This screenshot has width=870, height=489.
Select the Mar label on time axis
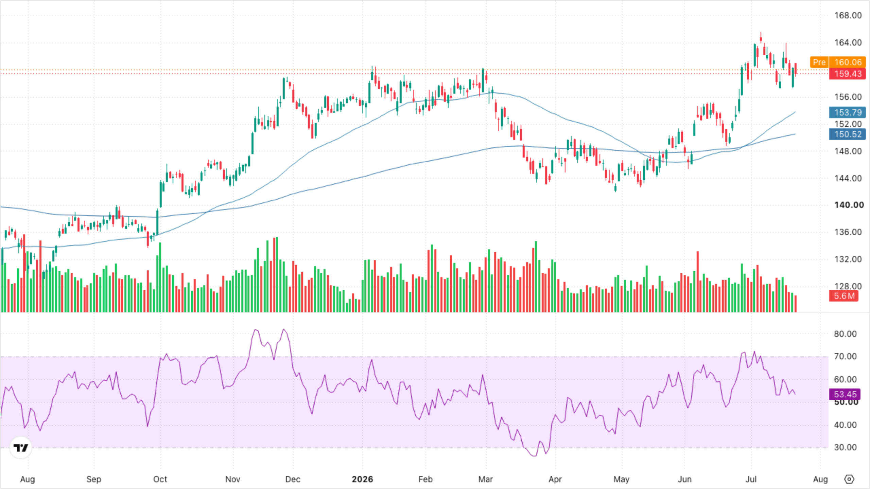(485, 479)
